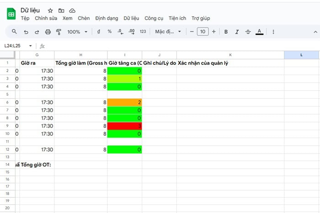The image size is (320, 213).
Task: Toggle bold formatting
Action: point(226,32)
